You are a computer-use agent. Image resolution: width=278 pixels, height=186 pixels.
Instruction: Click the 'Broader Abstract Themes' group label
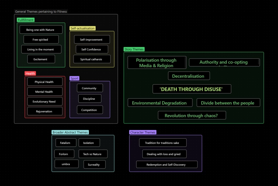pyautogui.click(x=70, y=132)
